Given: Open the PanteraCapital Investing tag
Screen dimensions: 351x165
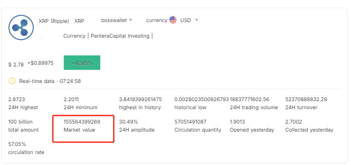Looking at the screenshot, I should (x=120, y=36).
